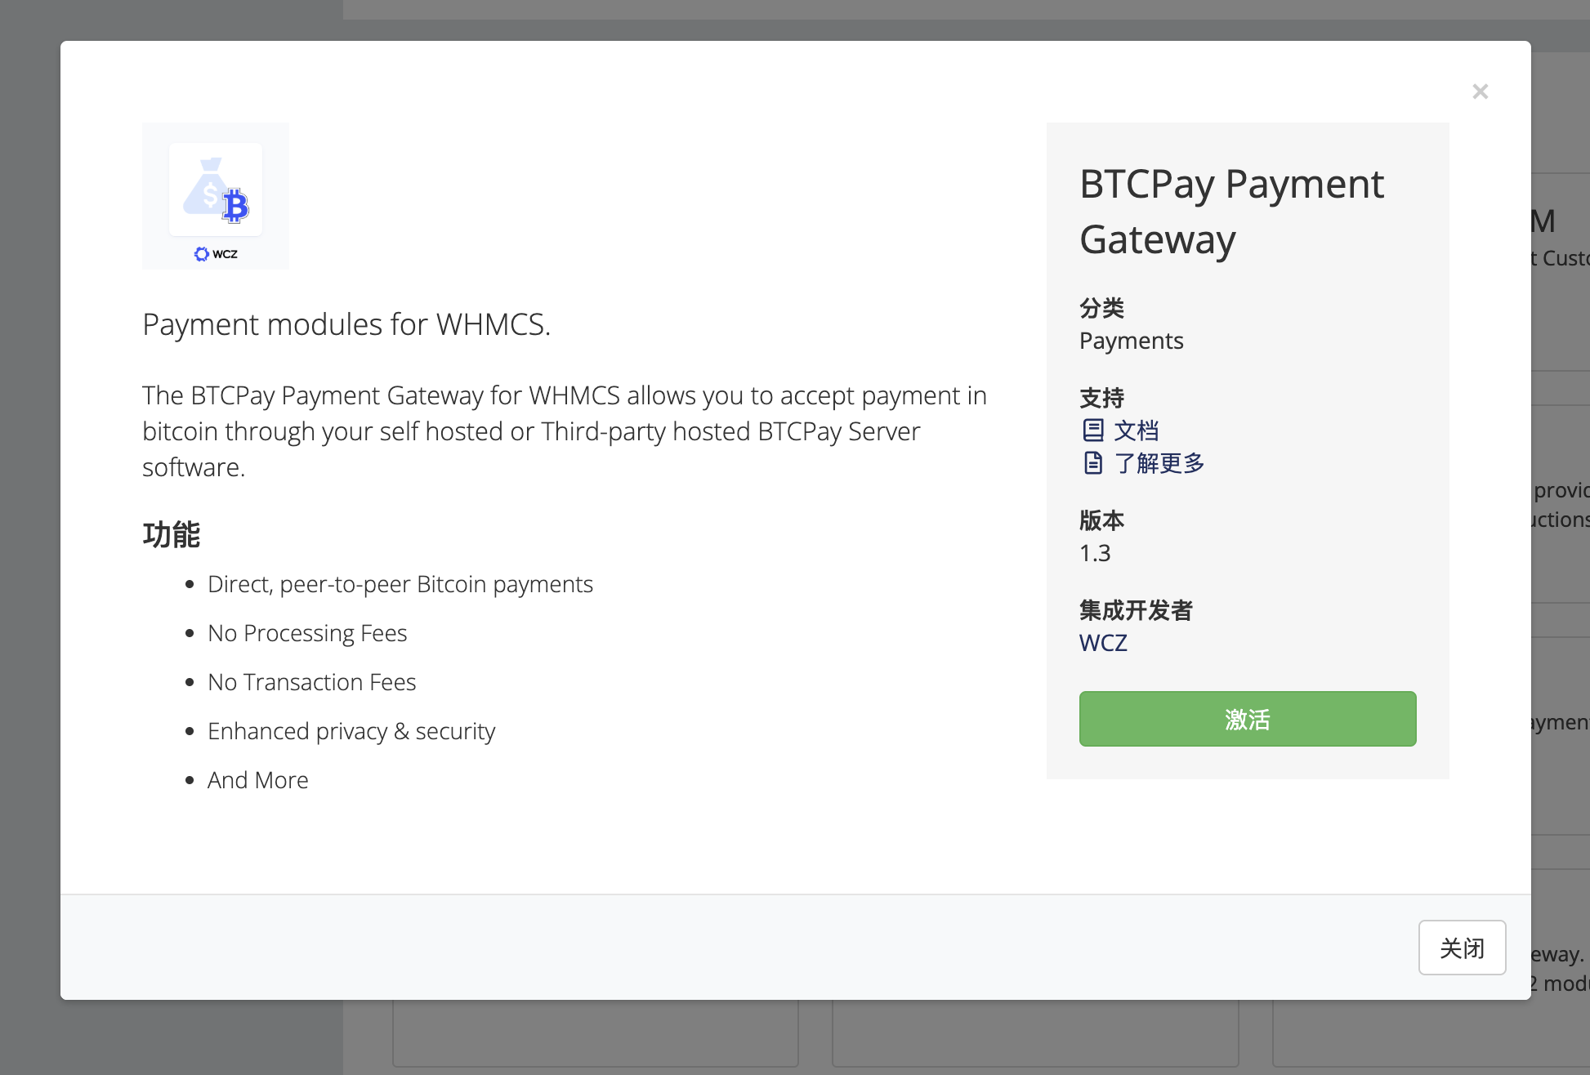Click the WCZ gear icon under the logo
Screen dimensions: 1590x1075
[x=202, y=254]
